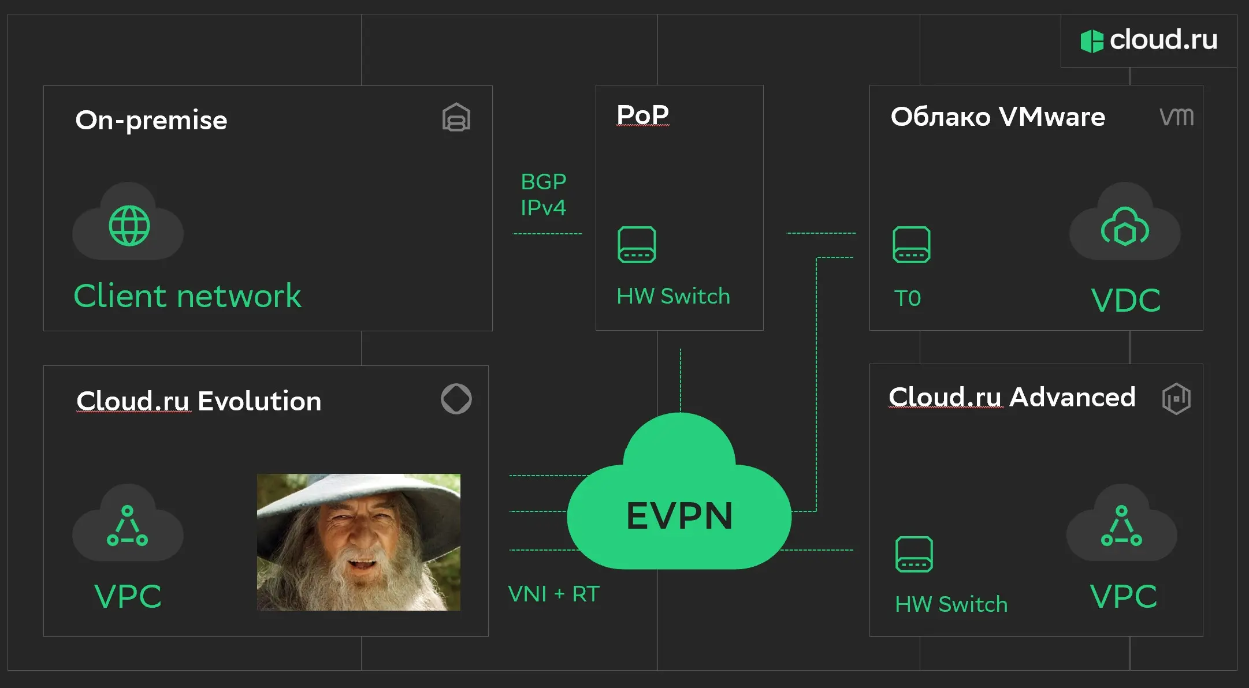Click the Client network globe cloud icon
The width and height of the screenshot is (1249, 688).
(x=128, y=222)
